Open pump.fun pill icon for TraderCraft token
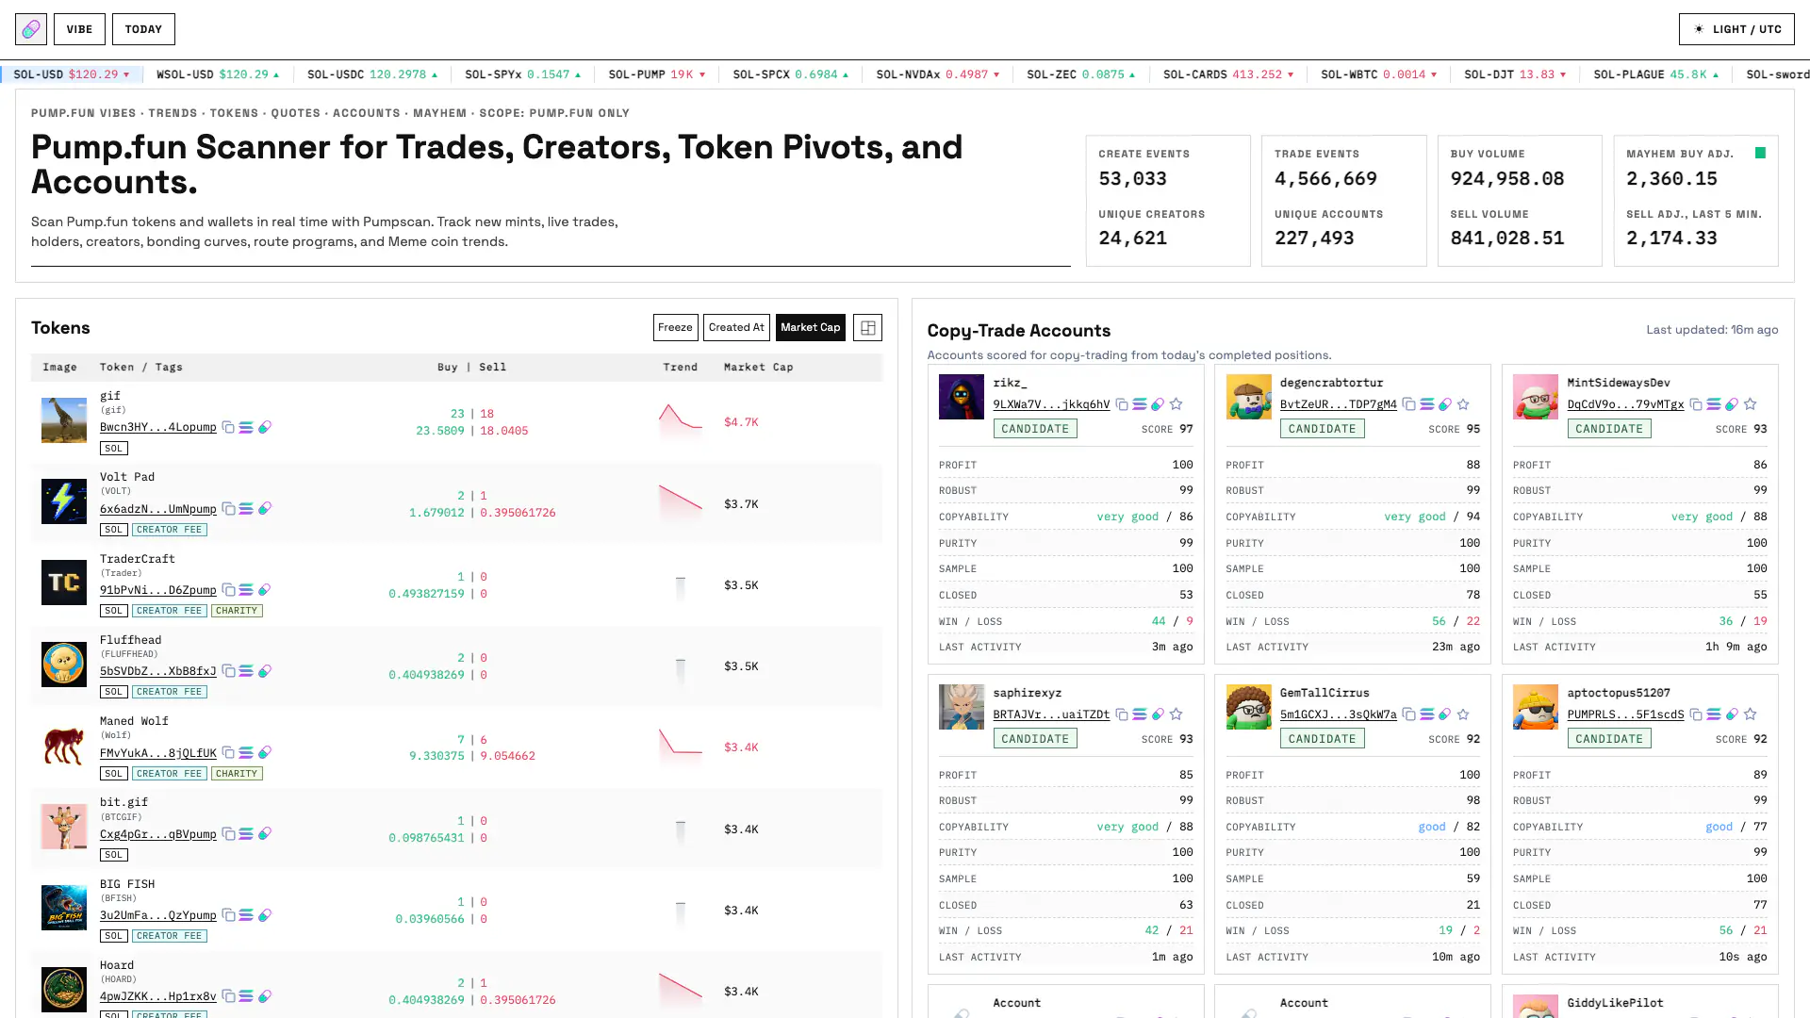Image resolution: width=1810 pixels, height=1018 pixels. click(x=265, y=590)
